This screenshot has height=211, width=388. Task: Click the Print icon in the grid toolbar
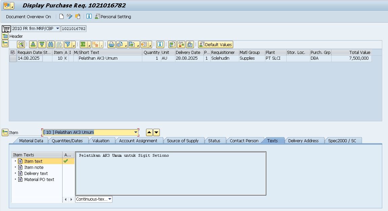click(x=111, y=45)
